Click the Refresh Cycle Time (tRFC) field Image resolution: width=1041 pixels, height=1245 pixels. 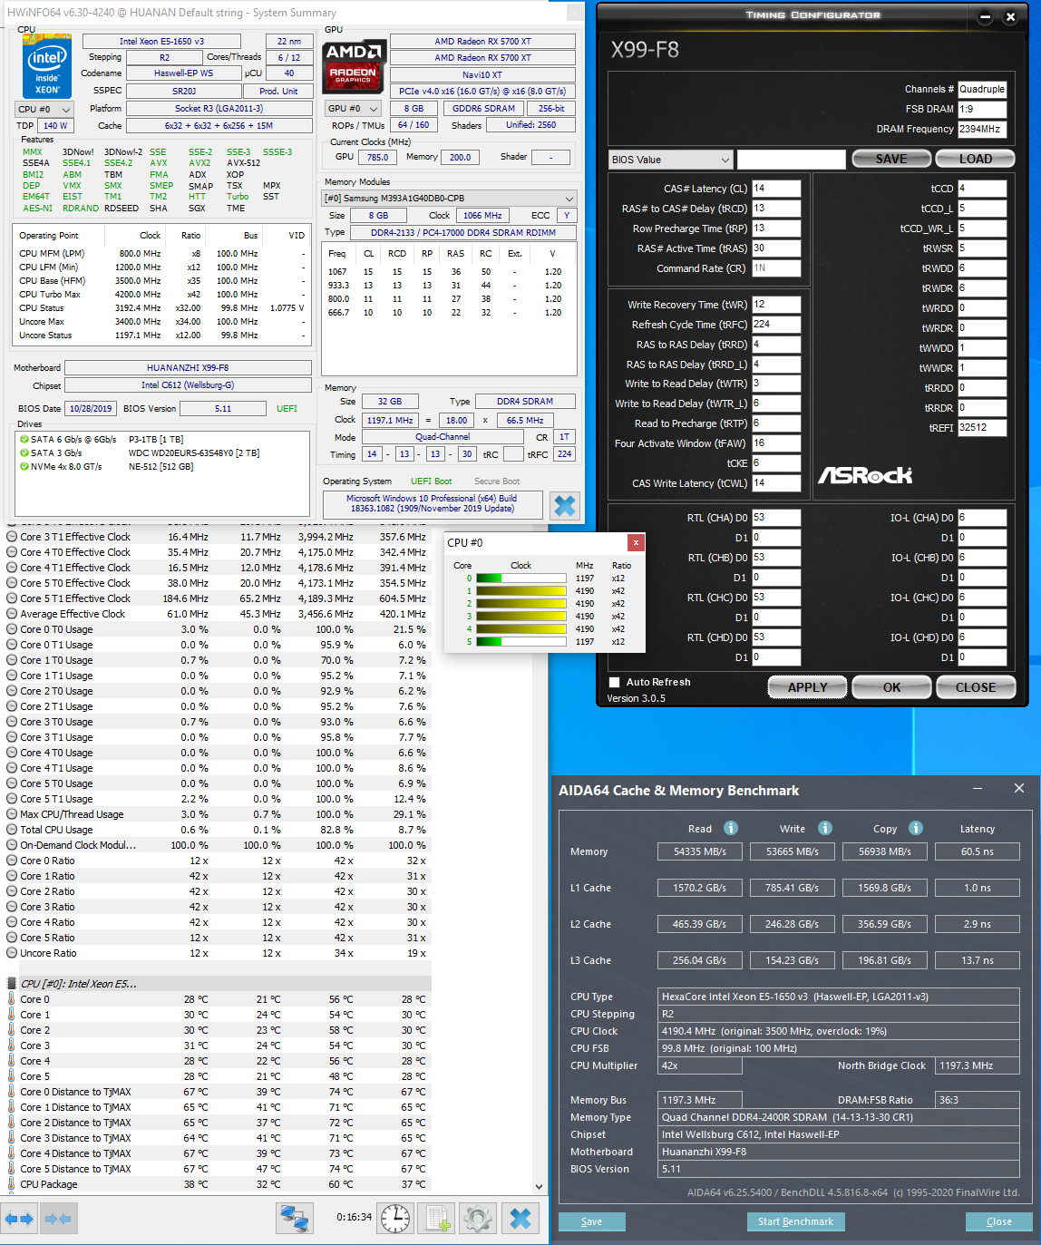coord(776,325)
